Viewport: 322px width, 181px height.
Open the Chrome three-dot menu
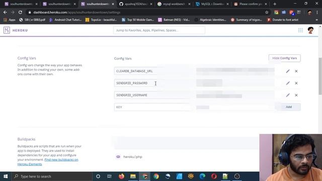click(x=317, y=12)
